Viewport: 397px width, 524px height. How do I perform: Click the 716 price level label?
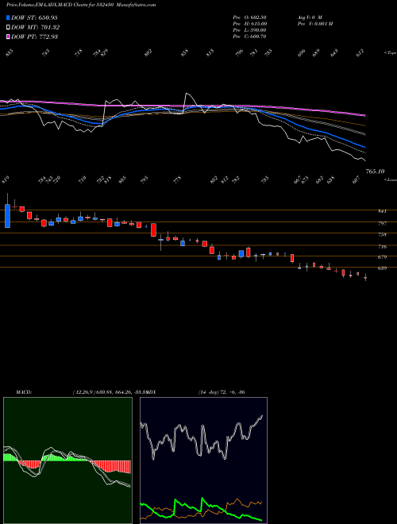pos(383,247)
